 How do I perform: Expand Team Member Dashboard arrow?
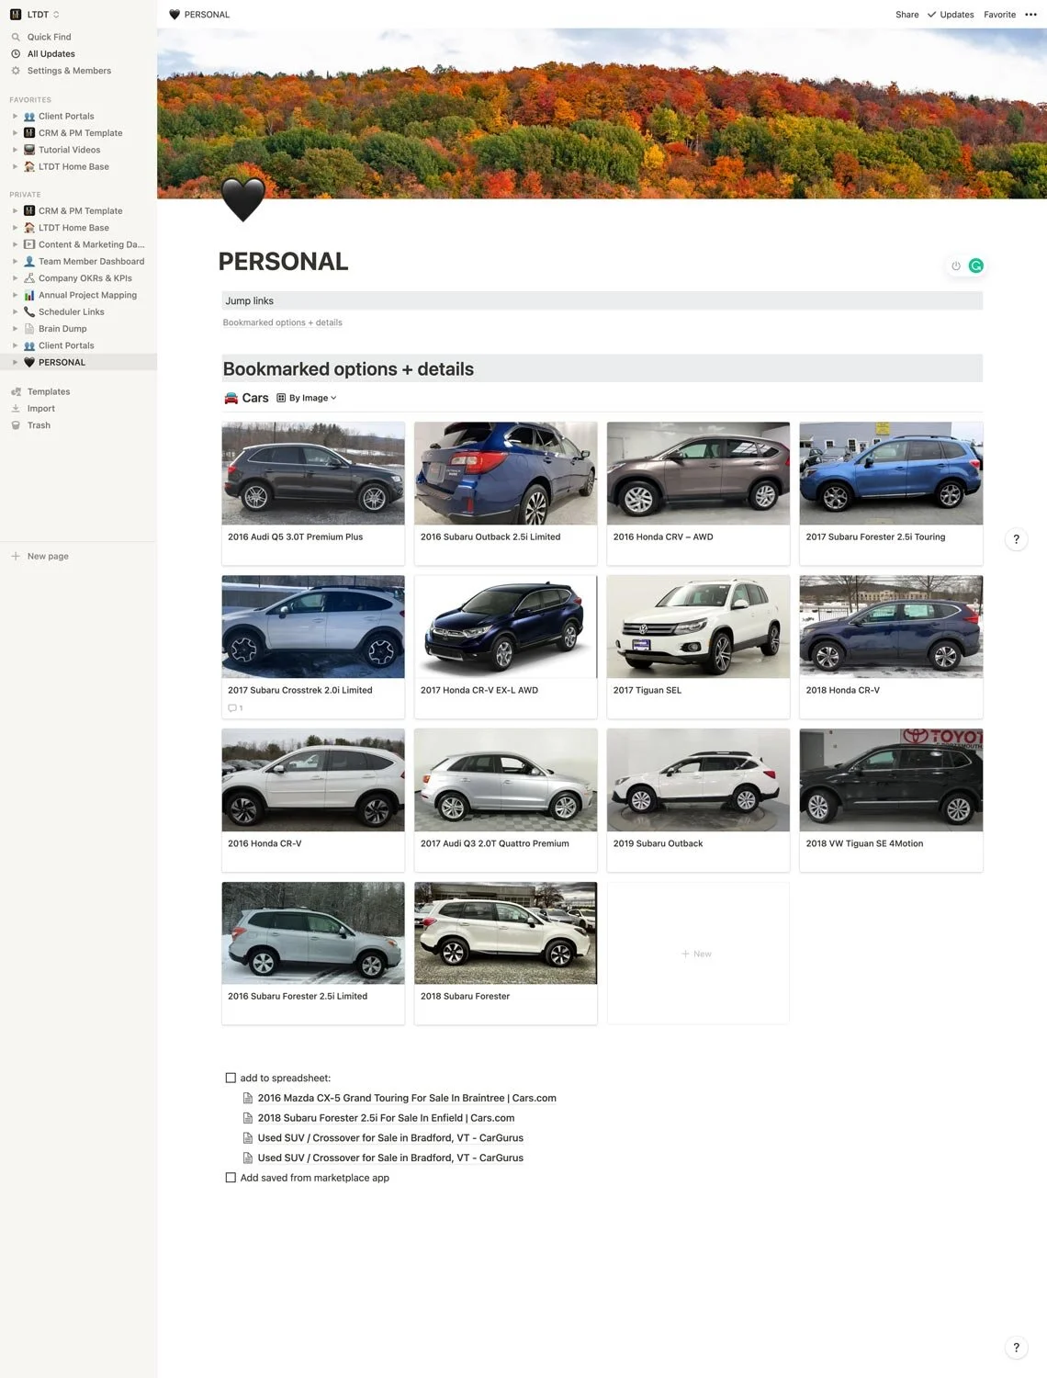pyautogui.click(x=15, y=261)
